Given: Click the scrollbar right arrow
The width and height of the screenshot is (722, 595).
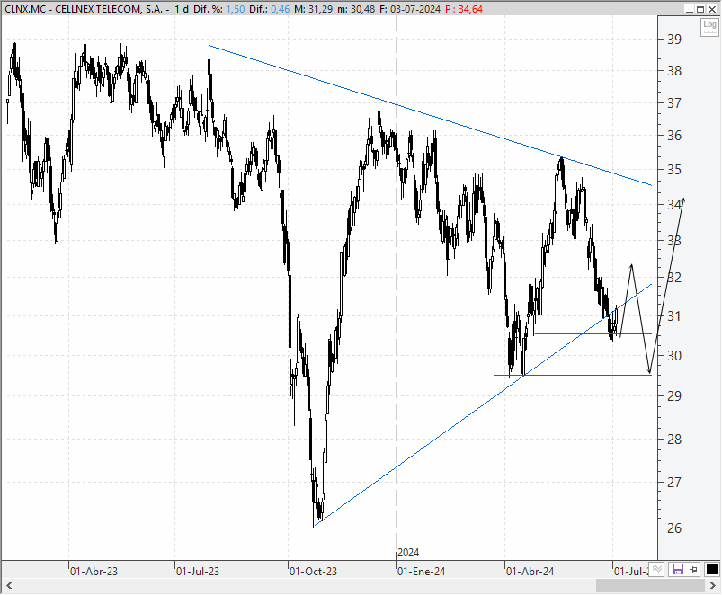Looking at the screenshot, I should pos(713,586).
